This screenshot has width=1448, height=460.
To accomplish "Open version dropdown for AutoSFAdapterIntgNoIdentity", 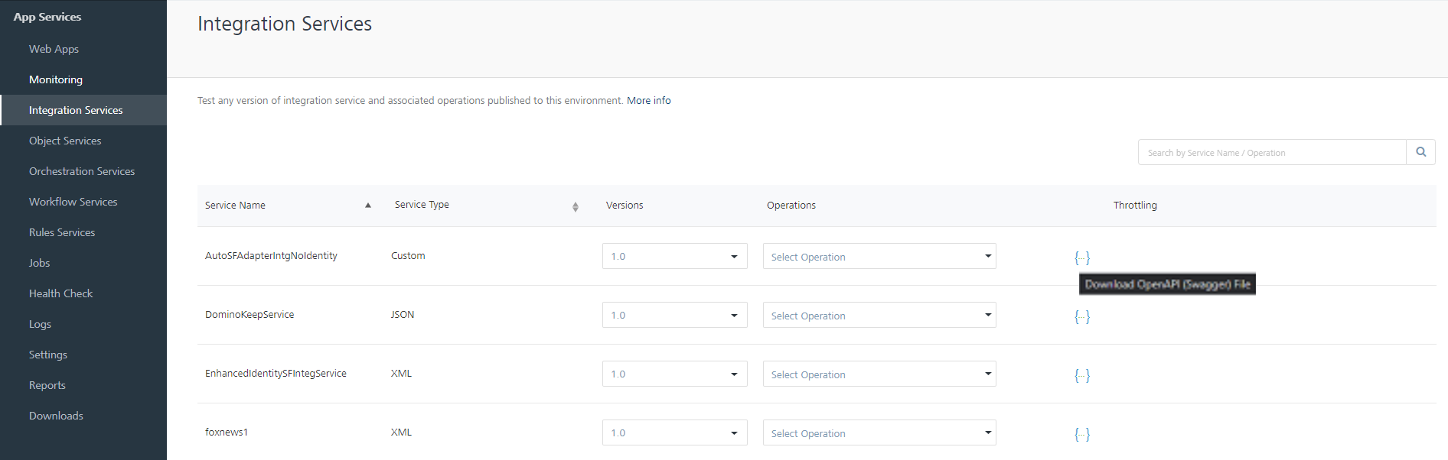I will click(x=674, y=257).
